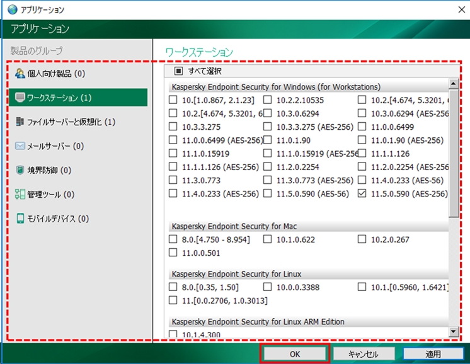This screenshot has height=364, width=470.
Task: Click the OK button
Action: [x=295, y=354]
